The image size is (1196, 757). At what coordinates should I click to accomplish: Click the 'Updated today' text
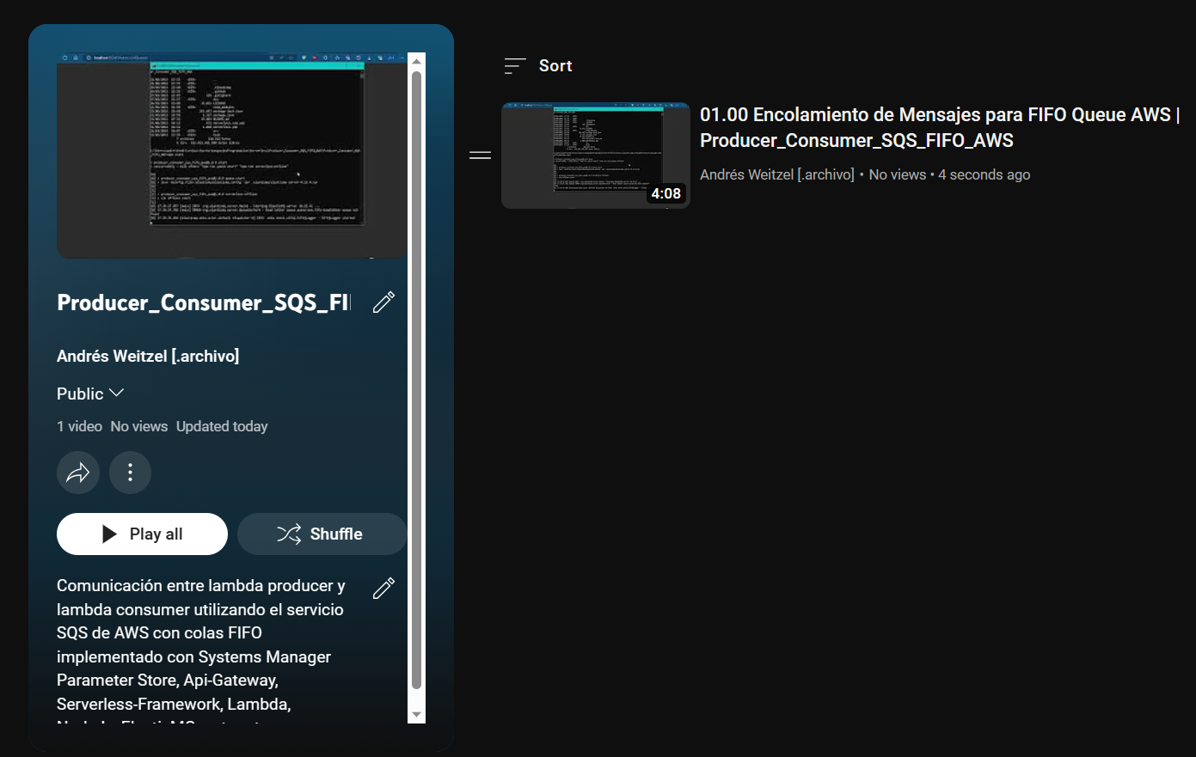coord(222,426)
